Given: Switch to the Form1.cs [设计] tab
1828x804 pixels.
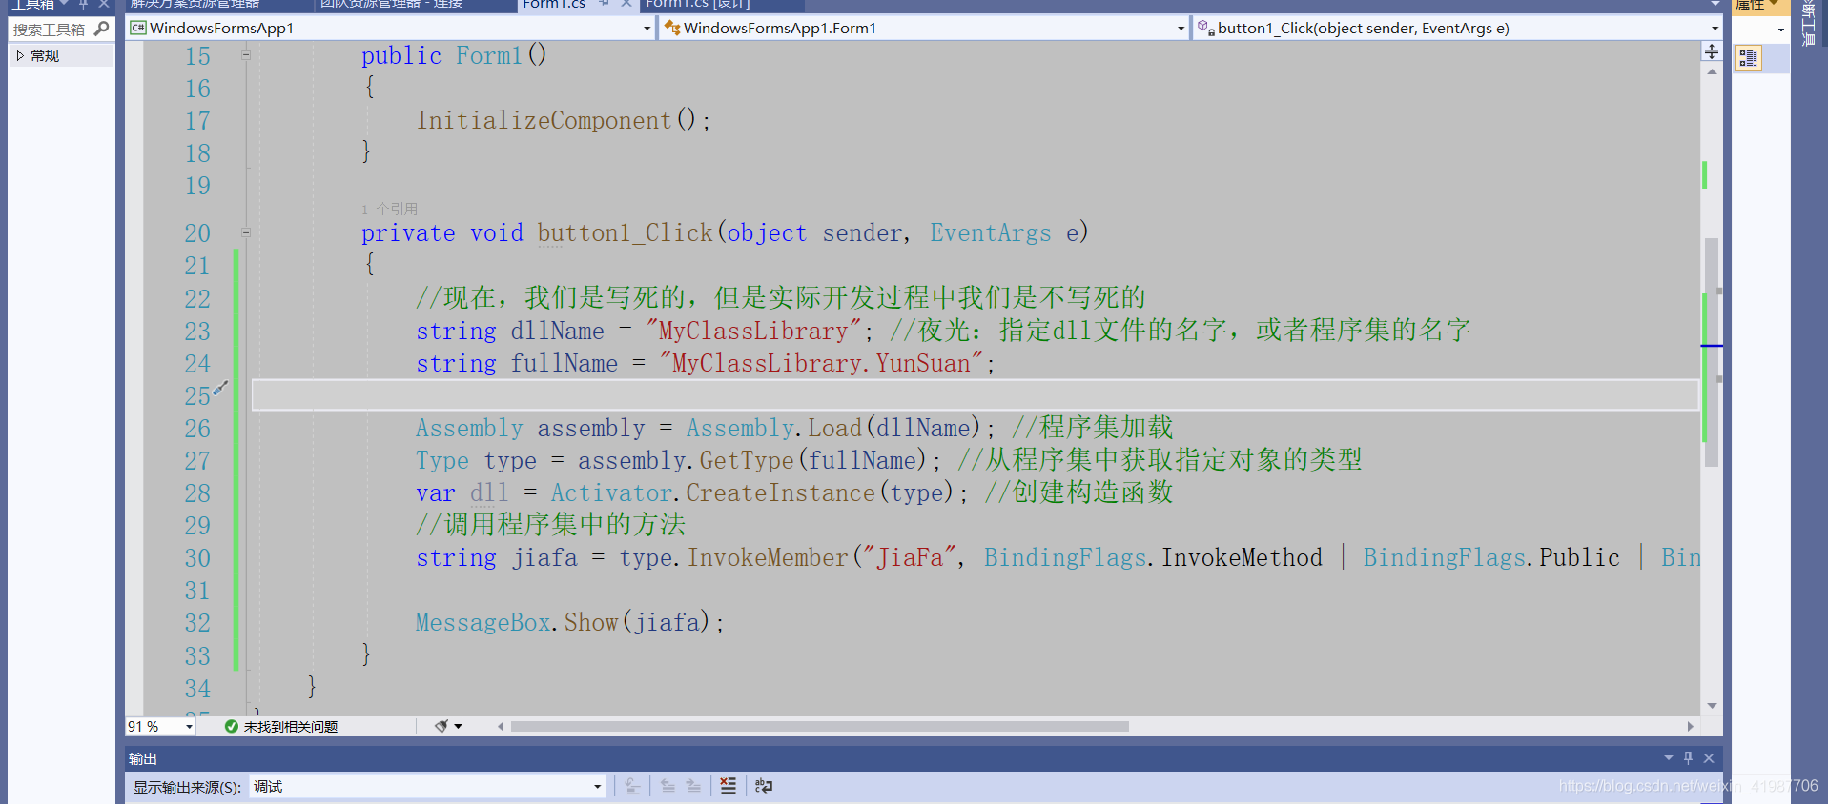Looking at the screenshot, I should (x=699, y=5).
